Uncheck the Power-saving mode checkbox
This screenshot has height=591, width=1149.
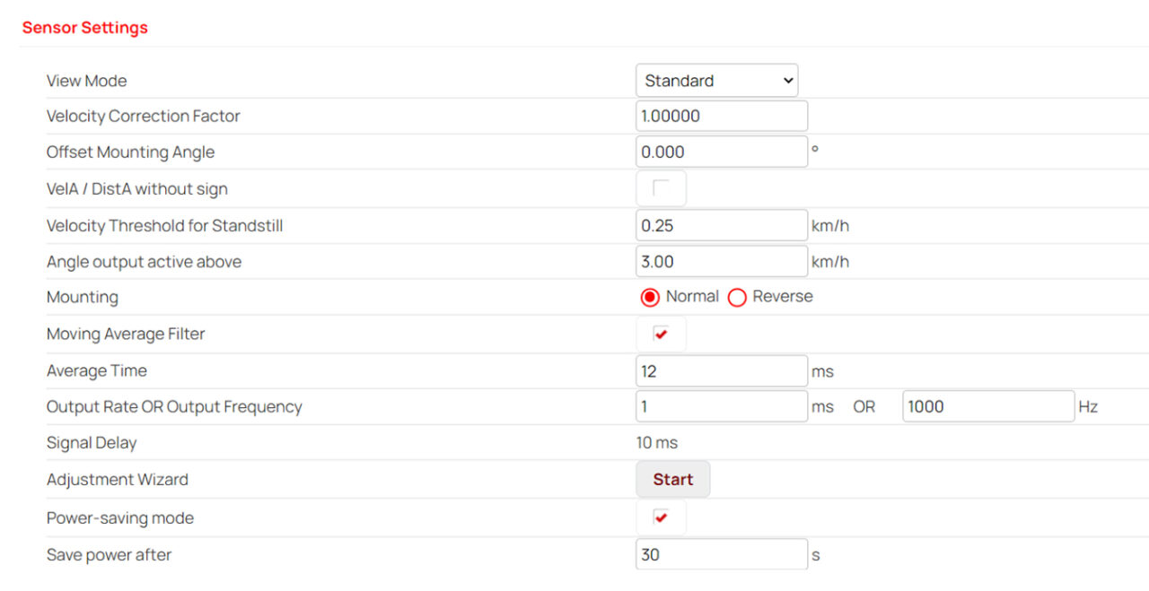(661, 517)
